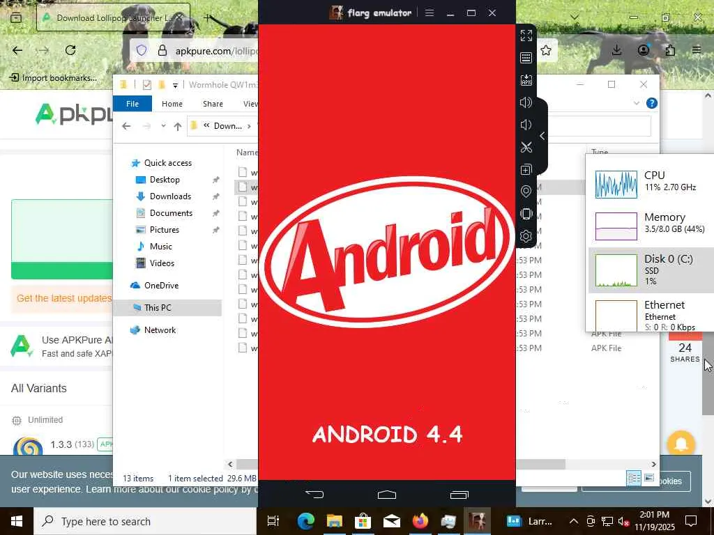Click the Firefox tracking protection shield icon

(142, 50)
